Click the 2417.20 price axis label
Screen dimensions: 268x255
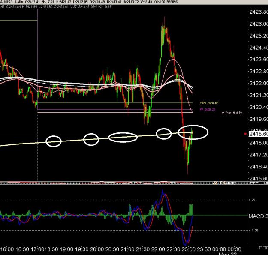point(259,155)
